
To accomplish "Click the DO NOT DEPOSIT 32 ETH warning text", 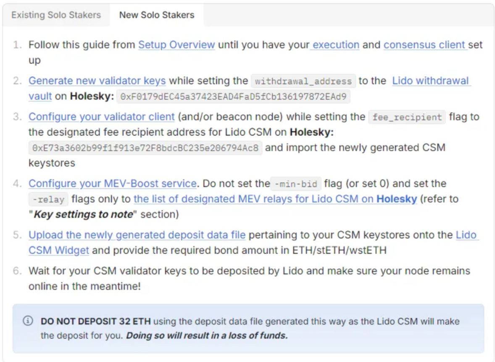I will [96, 322].
